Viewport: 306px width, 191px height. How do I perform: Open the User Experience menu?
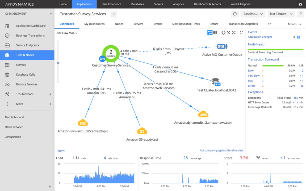[x=111, y=4]
